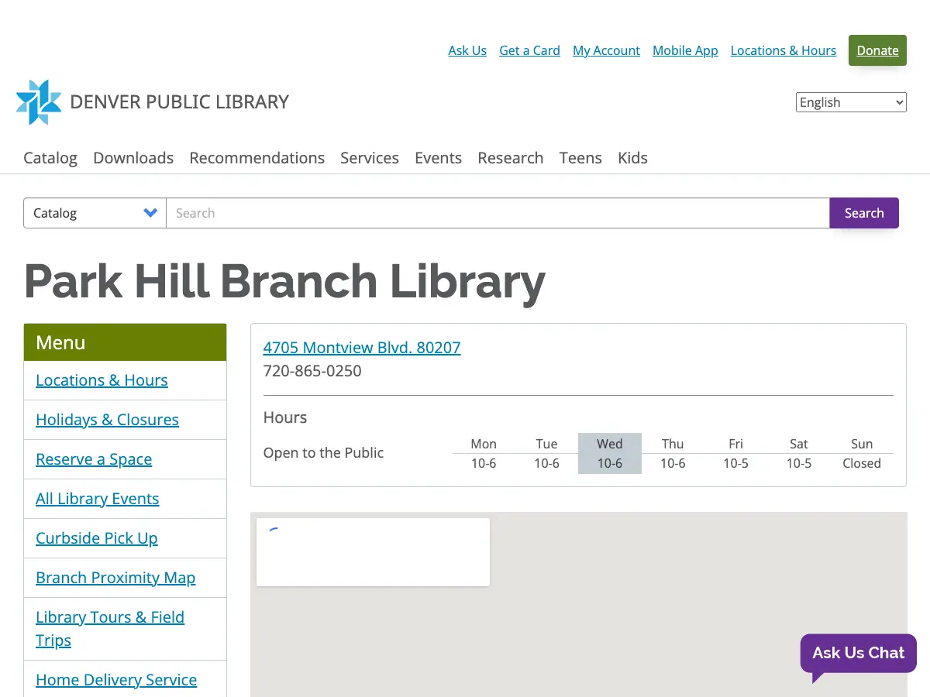The image size is (930, 697).
Task: Open the Kids menu item
Action: [632, 158]
